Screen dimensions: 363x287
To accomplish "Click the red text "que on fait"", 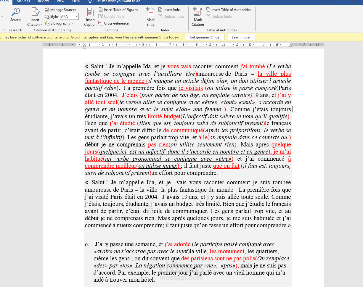I will click(x=226, y=166).
